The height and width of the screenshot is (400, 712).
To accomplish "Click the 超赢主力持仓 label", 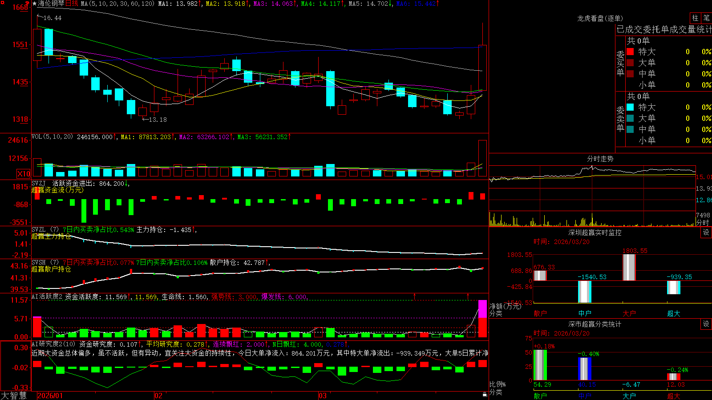I will tap(51, 236).
